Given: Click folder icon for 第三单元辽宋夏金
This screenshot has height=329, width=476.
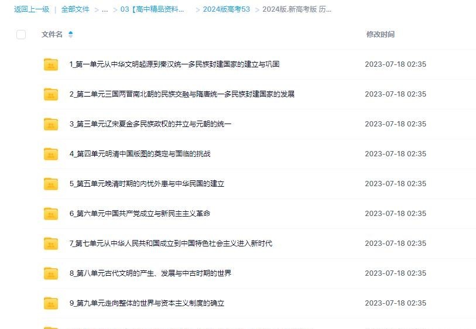Looking at the screenshot, I should tap(51, 124).
